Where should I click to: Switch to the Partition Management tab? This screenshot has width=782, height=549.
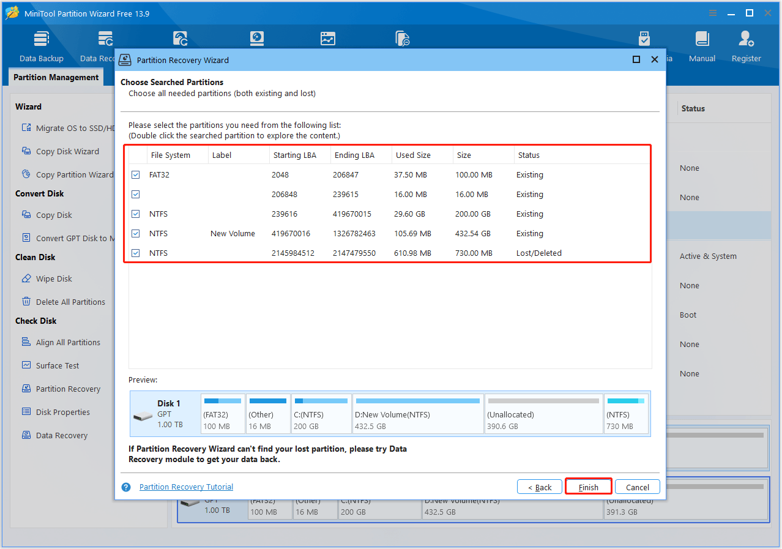pyautogui.click(x=56, y=78)
